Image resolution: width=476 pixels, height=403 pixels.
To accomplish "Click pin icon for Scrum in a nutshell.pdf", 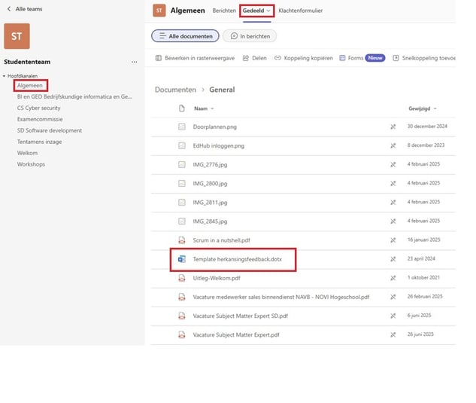I will (393, 240).
